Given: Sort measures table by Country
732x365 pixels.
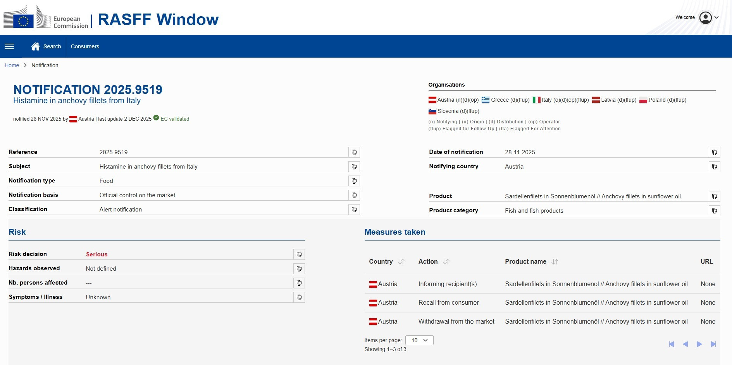Looking at the screenshot, I should (401, 262).
